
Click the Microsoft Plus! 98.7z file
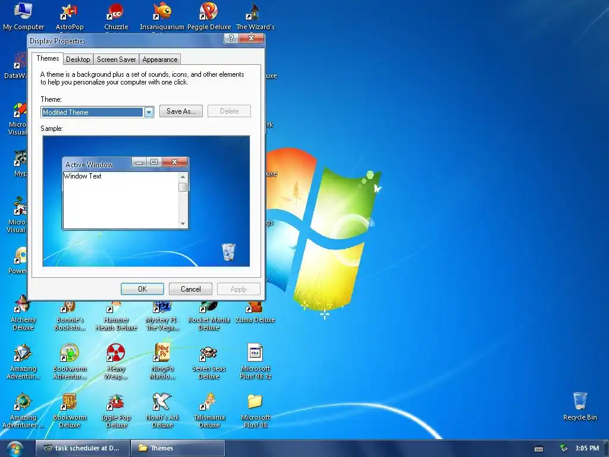pos(255,362)
